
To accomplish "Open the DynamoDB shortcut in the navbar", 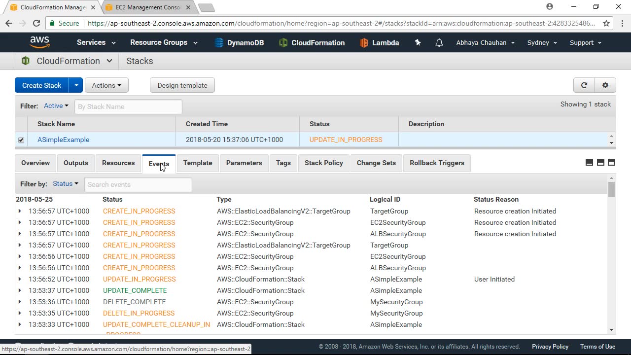I will 239,43.
